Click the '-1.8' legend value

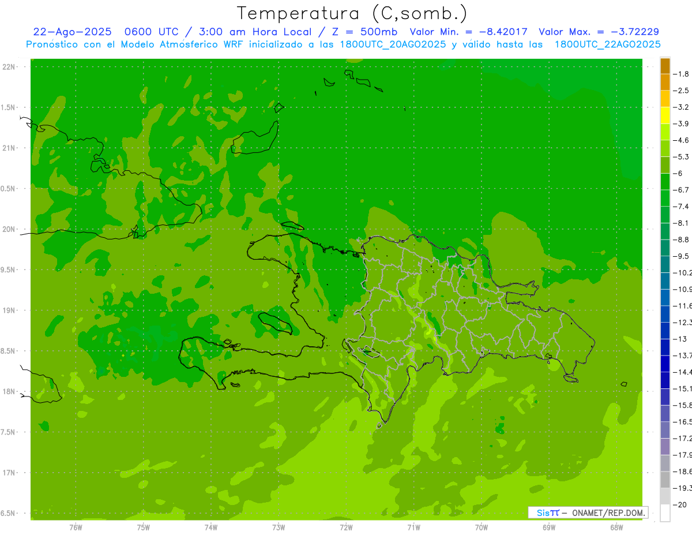pos(681,74)
